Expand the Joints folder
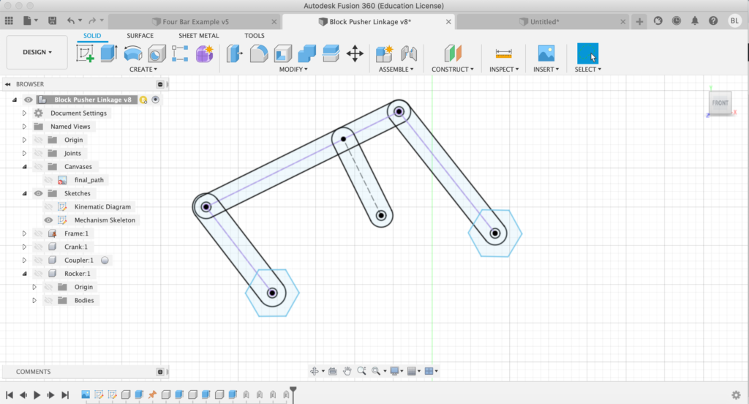Viewport: 749px width, 404px height. [x=24, y=154]
